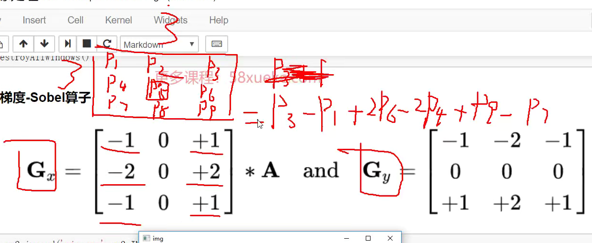Open the Markdown cell type dropdown
Viewport: 592px width, 243px height.
pyautogui.click(x=159, y=44)
